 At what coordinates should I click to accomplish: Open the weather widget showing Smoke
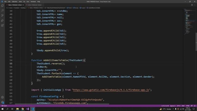click(165, 109)
